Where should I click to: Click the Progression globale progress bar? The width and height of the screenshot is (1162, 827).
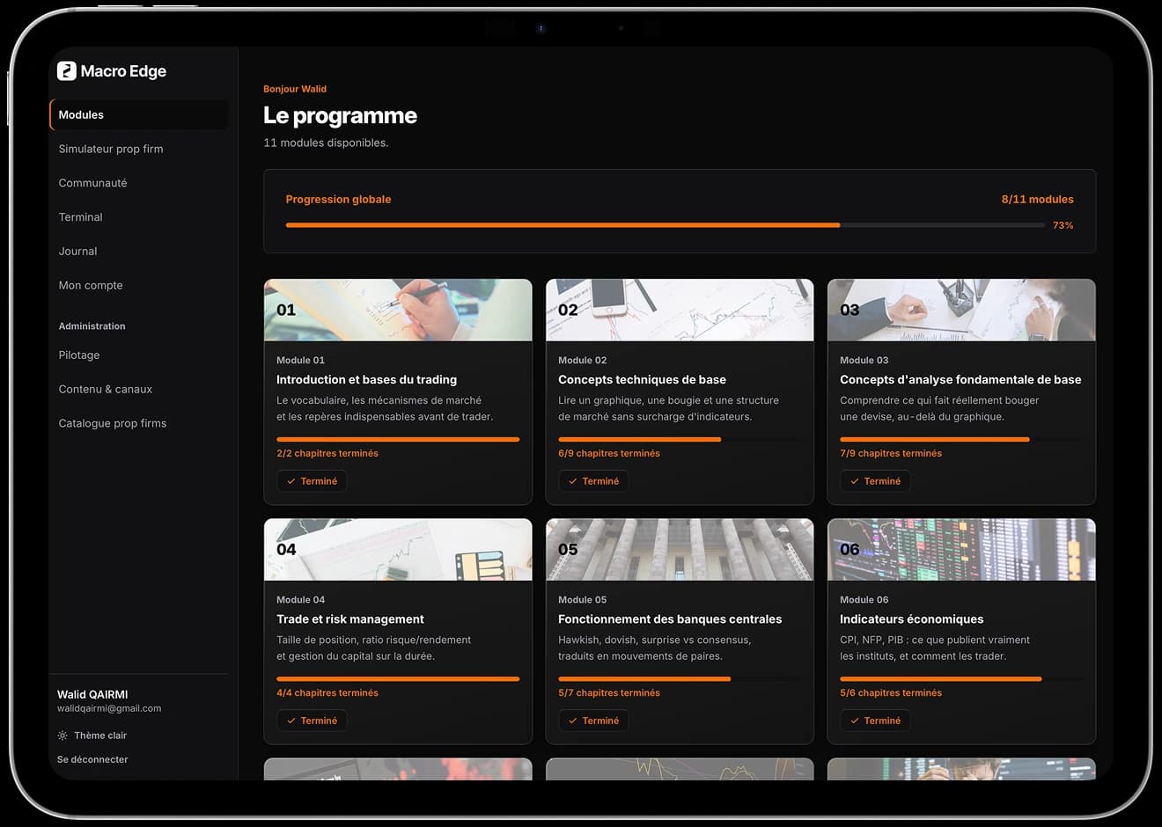[666, 225]
